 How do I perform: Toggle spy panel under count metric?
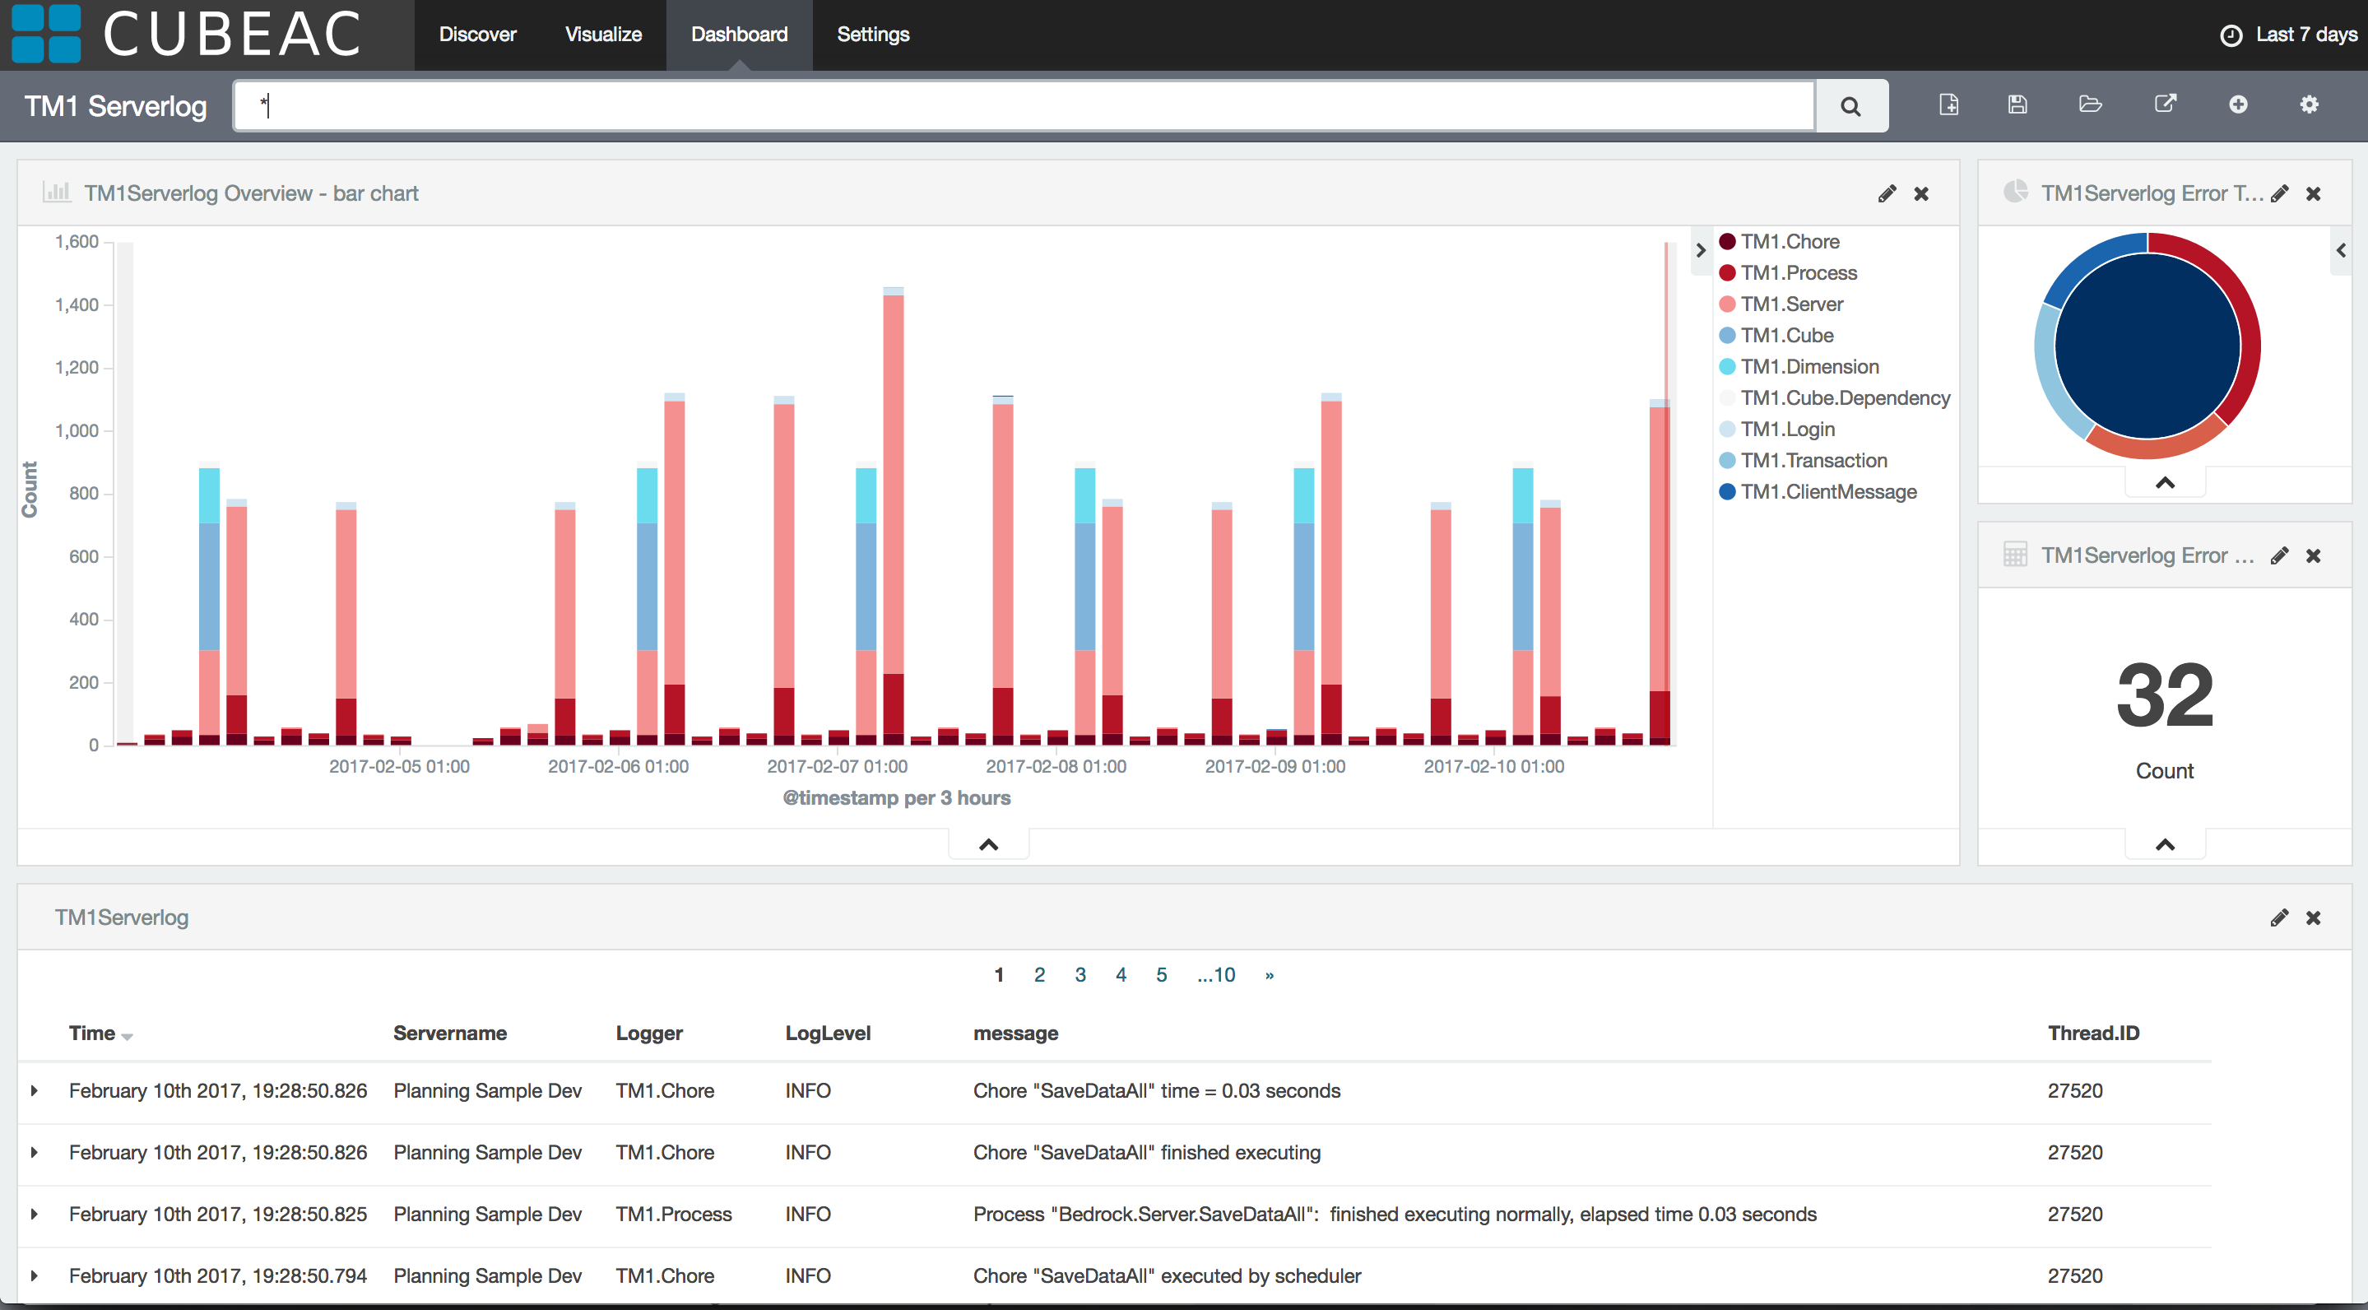click(2165, 845)
